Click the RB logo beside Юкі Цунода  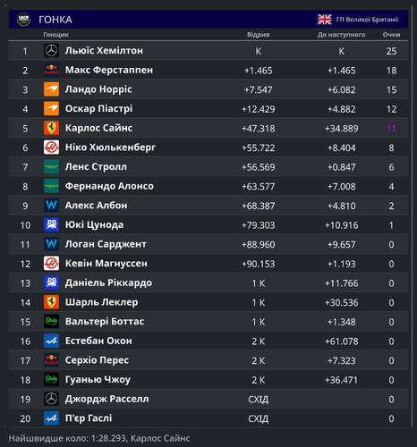[51, 224]
